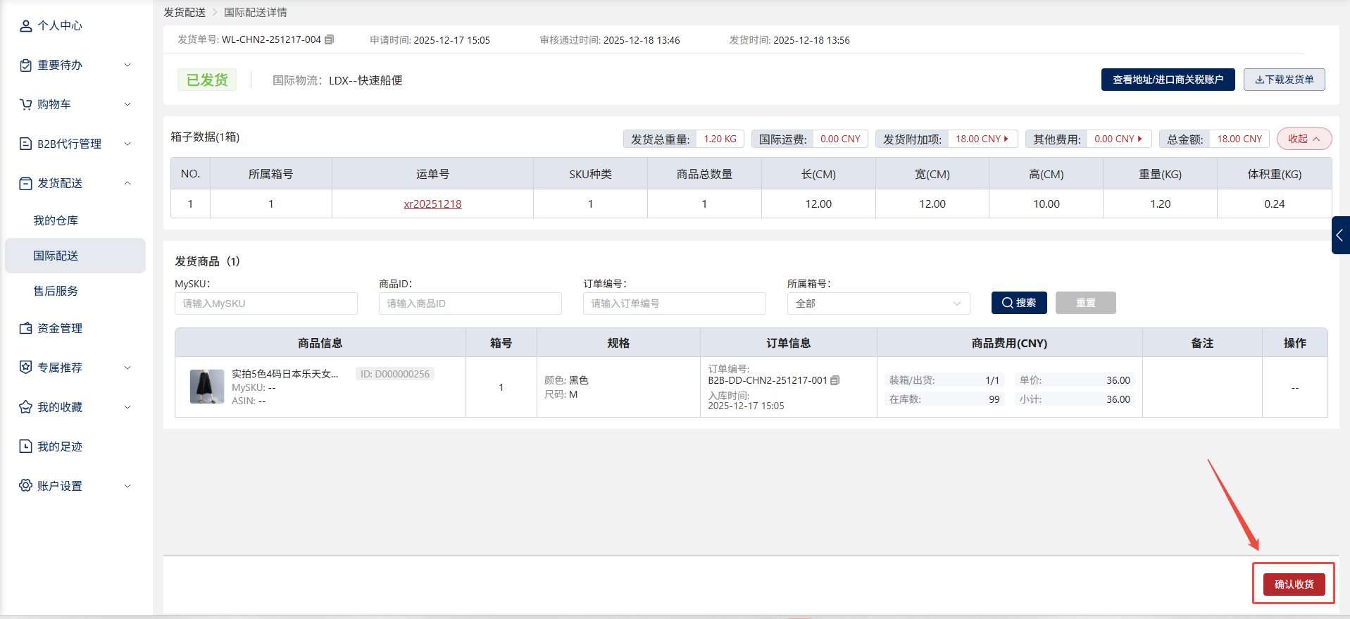Click 尺码: M specification text

coord(561,395)
